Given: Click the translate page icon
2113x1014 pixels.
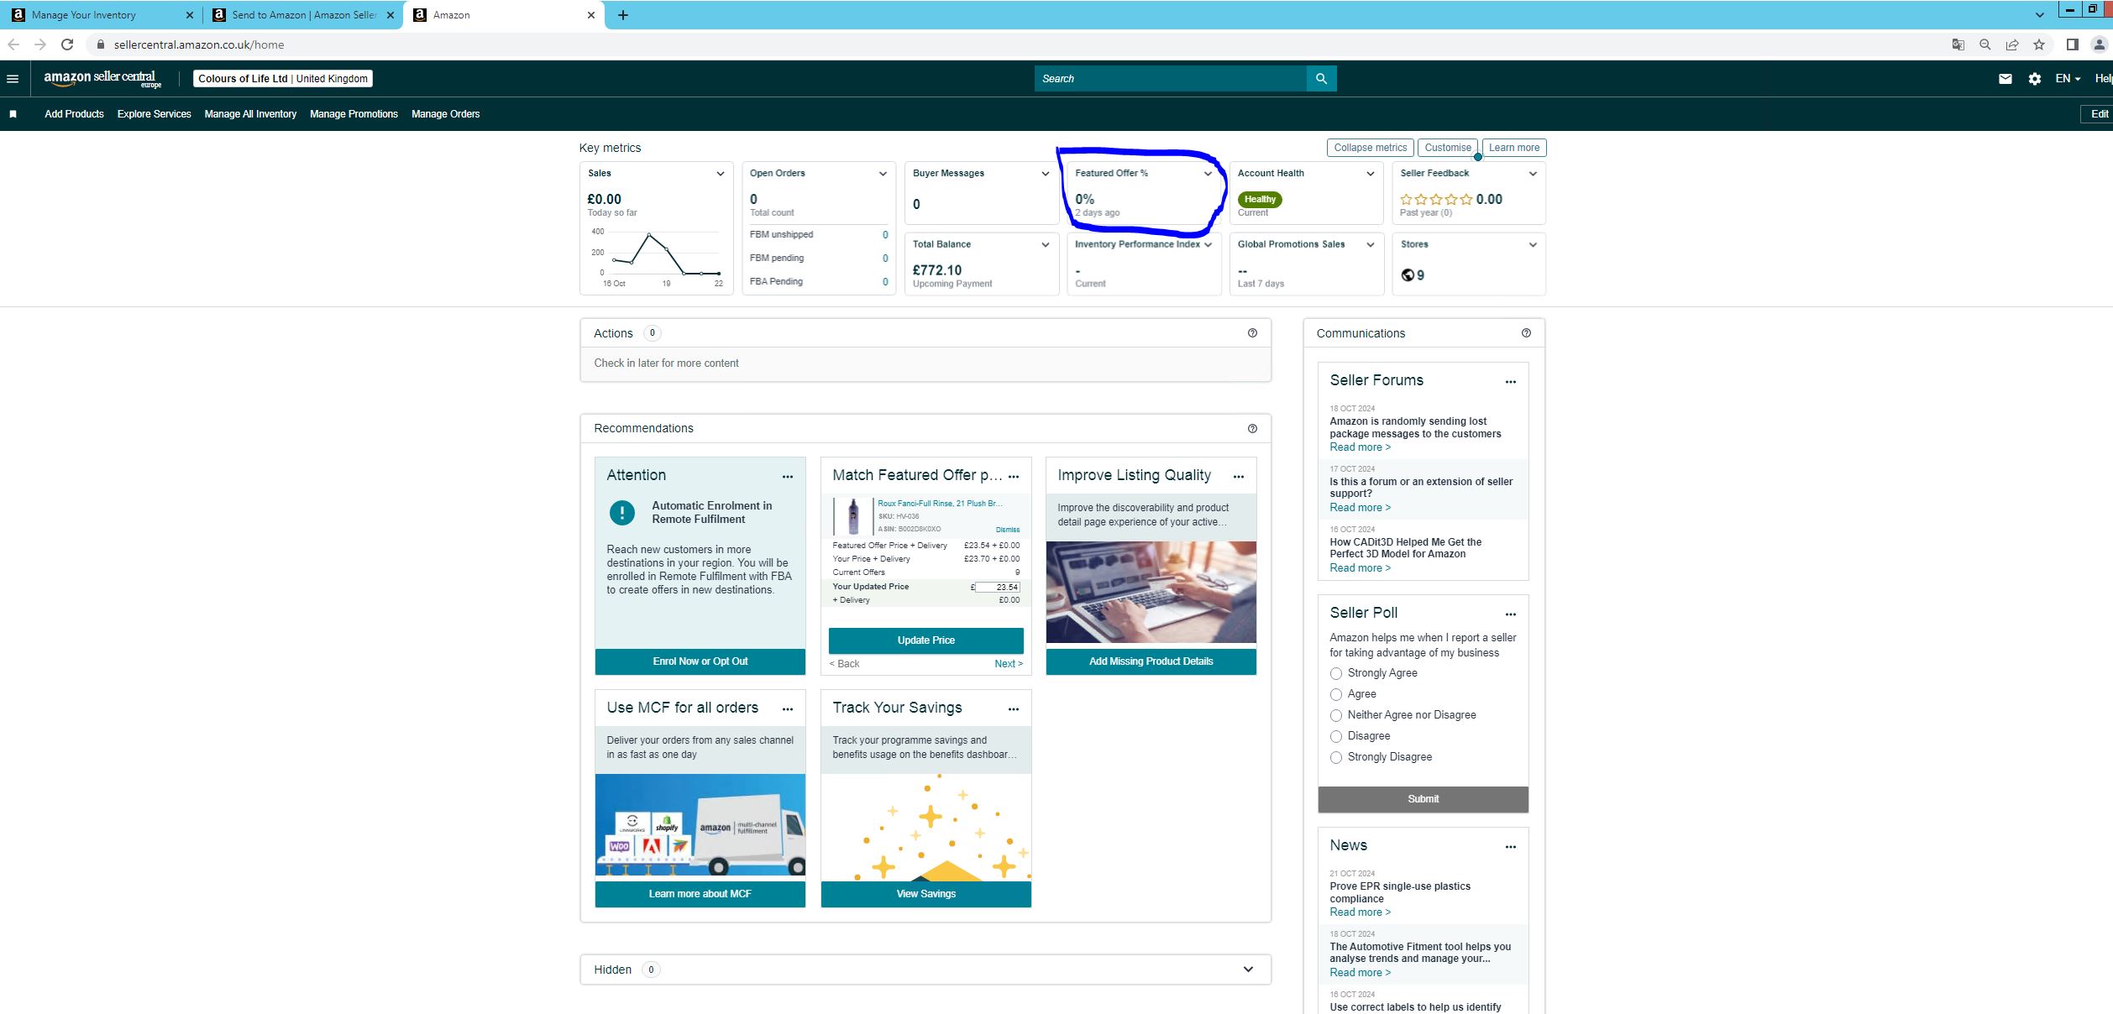Looking at the screenshot, I should coord(1958,44).
